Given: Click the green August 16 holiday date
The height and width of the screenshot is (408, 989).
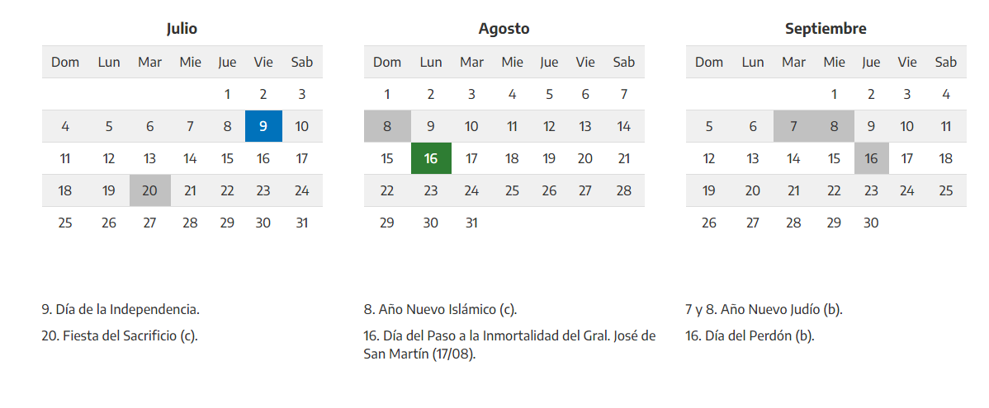Looking at the screenshot, I should pyautogui.click(x=430, y=158).
